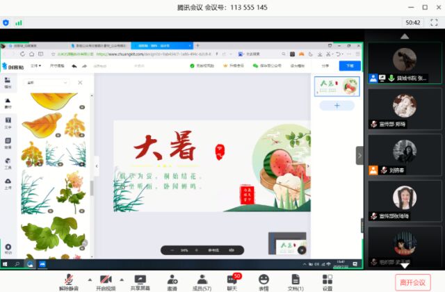The height and width of the screenshot is (292, 445).
Task: Select participant 宣传部 郑琦 video tile
Action: coord(405,109)
